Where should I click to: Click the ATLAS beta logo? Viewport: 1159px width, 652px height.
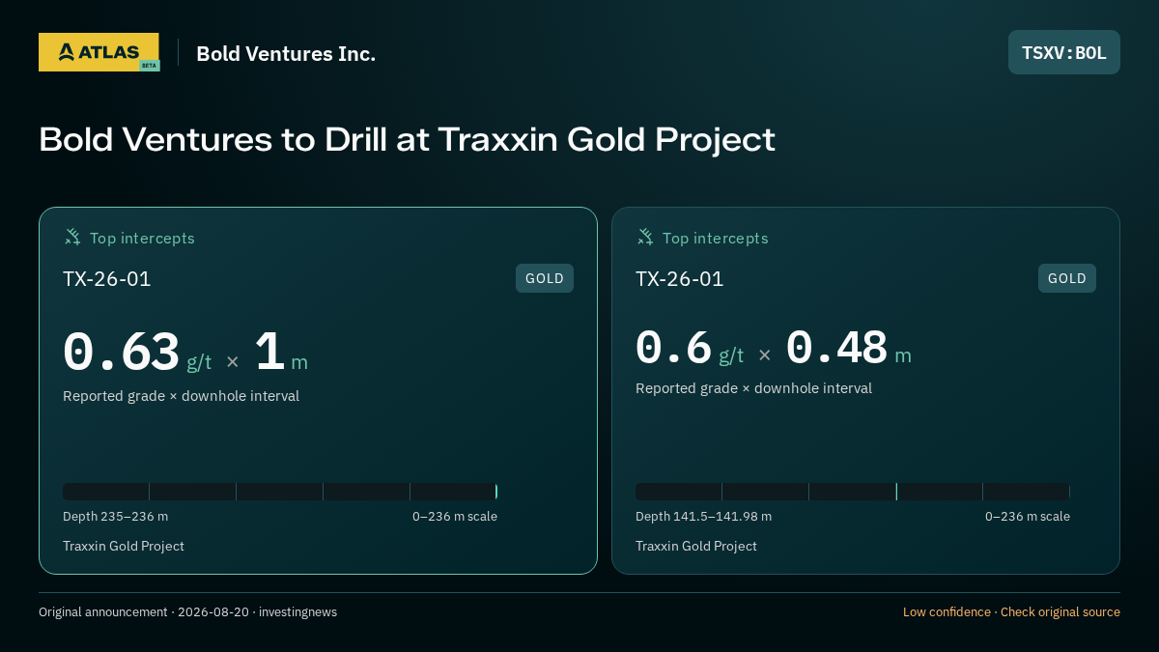point(99,52)
